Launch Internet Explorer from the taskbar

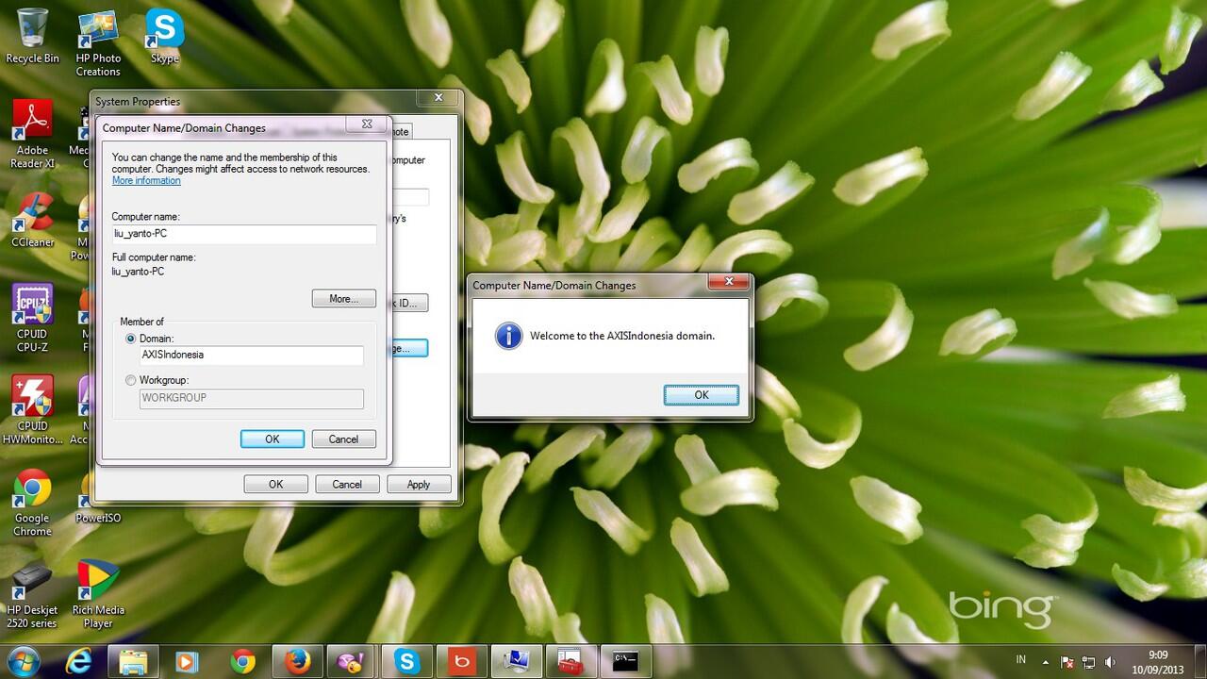(x=79, y=662)
